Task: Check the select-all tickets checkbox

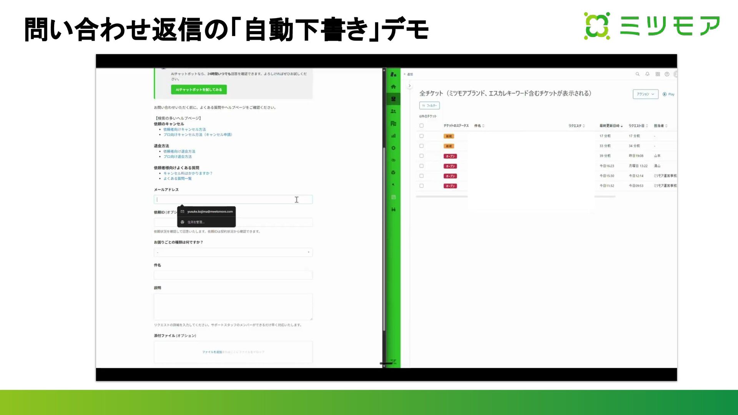Action: (422, 126)
